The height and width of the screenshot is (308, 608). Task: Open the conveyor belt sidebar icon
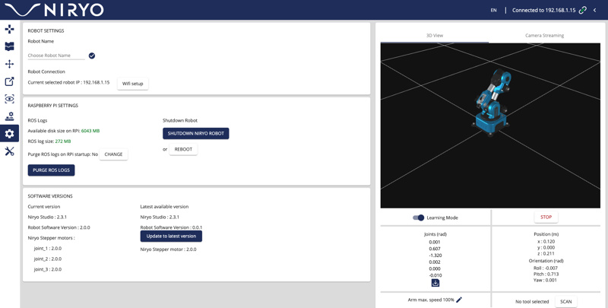point(9,116)
